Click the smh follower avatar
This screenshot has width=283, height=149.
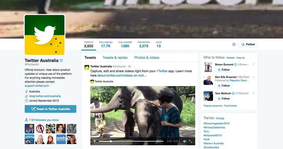61,139
